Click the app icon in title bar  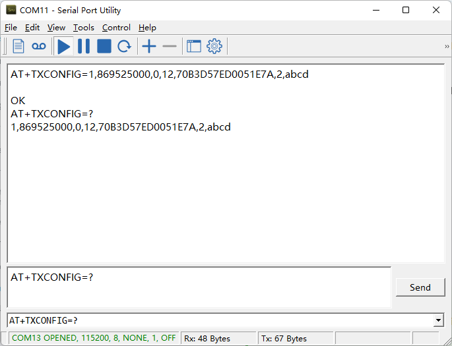[x=11, y=10]
